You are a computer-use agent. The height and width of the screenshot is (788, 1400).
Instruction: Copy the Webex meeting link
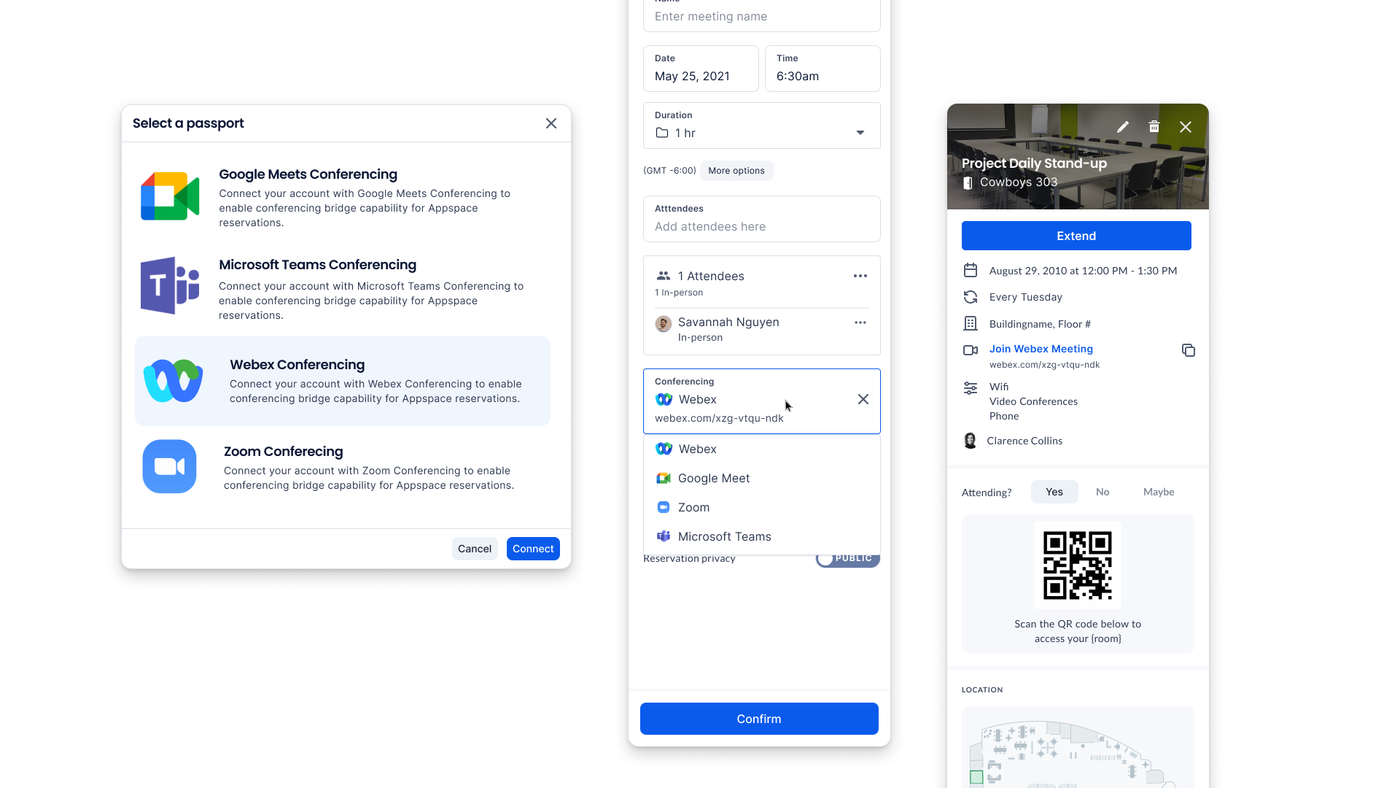point(1189,350)
